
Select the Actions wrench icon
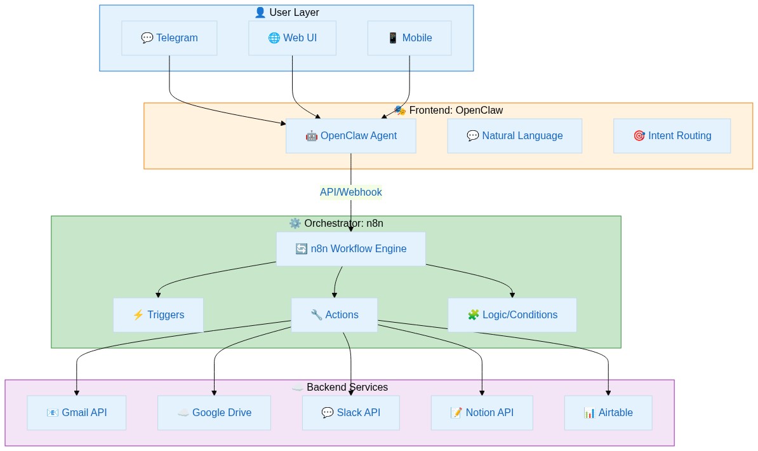point(316,314)
